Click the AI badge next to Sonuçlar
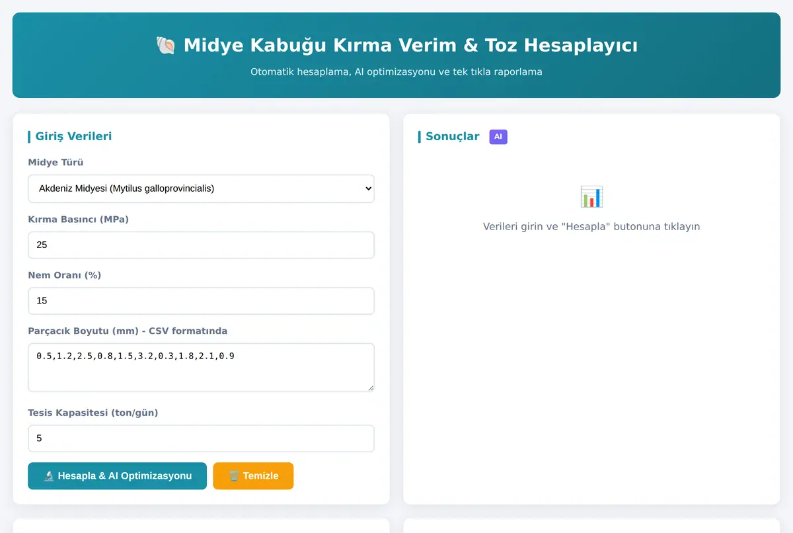Viewport: 793px width, 533px height. (x=498, y=137)
